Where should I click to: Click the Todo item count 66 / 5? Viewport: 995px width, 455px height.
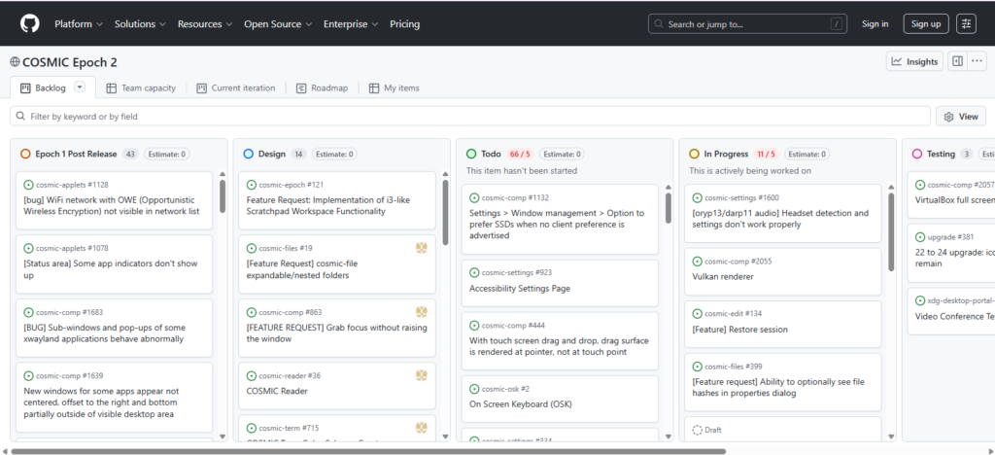tap(520, 154)
